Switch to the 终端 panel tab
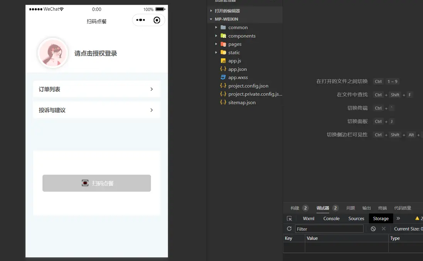The height and width of the screenshot is (261, 423). point(382,208)
